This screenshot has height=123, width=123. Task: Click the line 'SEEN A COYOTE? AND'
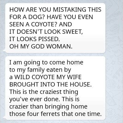(41, 24)
